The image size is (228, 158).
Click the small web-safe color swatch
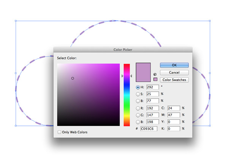[x=155, y=79]
